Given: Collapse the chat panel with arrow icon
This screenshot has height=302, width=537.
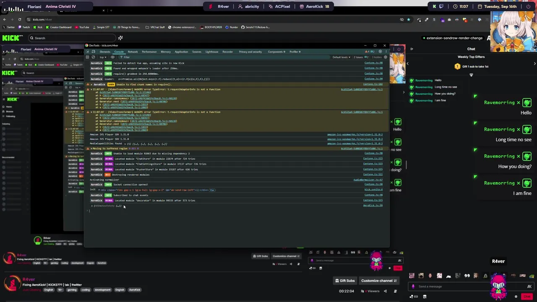Looking at the screenshot, I should point(412,49).
